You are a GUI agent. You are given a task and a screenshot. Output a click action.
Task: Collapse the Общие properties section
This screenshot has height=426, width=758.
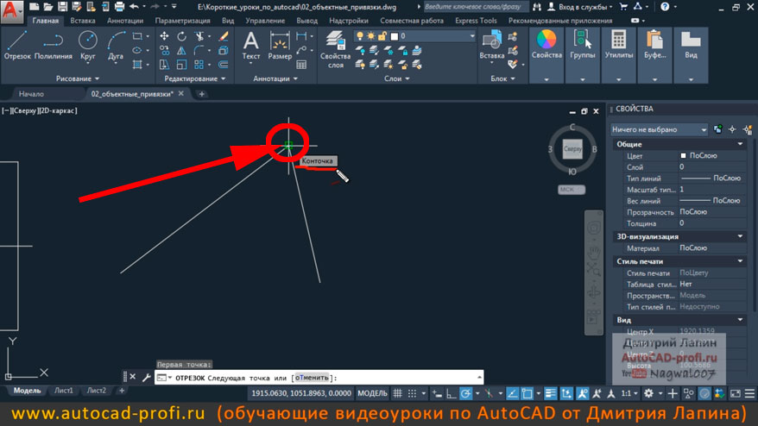click(740, 144)
